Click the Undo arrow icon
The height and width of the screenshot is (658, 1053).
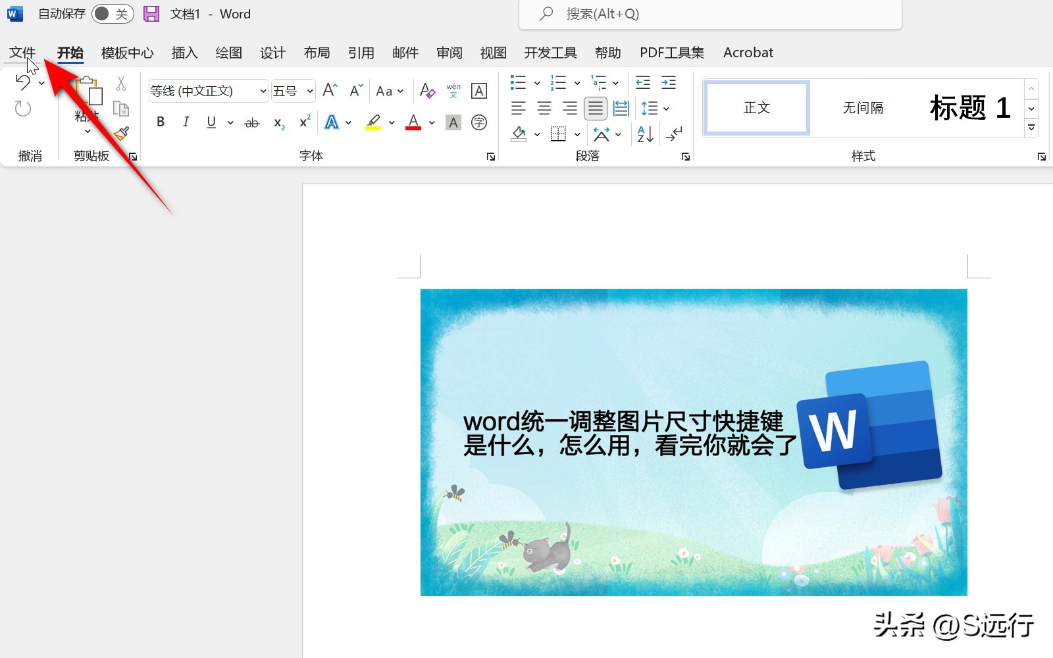23,82
